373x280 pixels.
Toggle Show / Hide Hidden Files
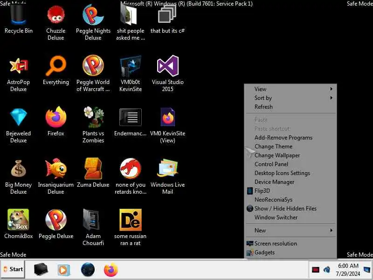point(290,208)
